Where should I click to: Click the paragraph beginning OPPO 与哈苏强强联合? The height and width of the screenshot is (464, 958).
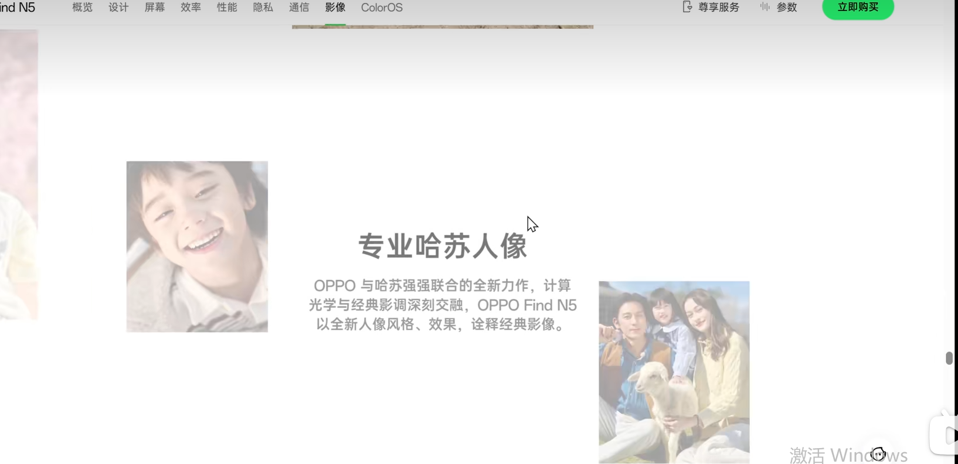[443, 305]
